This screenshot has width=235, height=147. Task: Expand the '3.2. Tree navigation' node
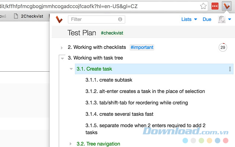[x=70, y=144]
